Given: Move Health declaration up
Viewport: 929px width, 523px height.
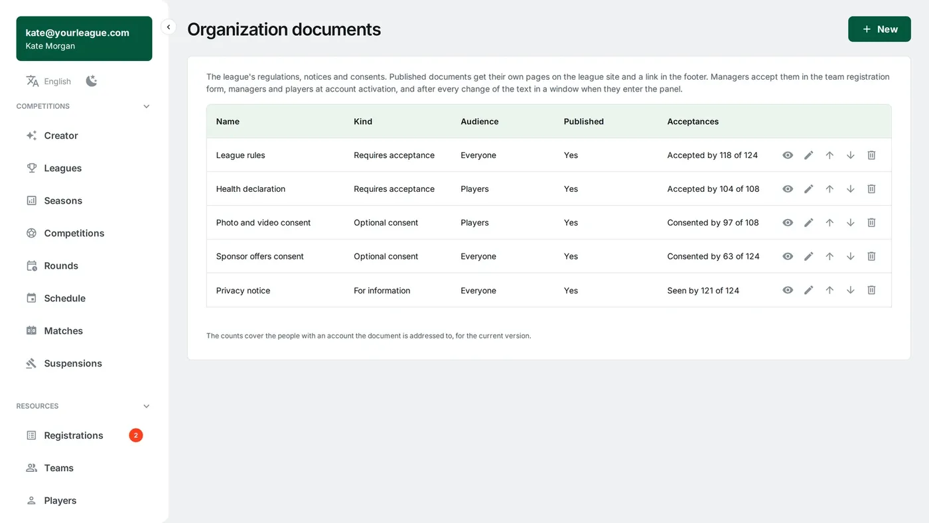Looking at the screenshot, I should [829, 189].
